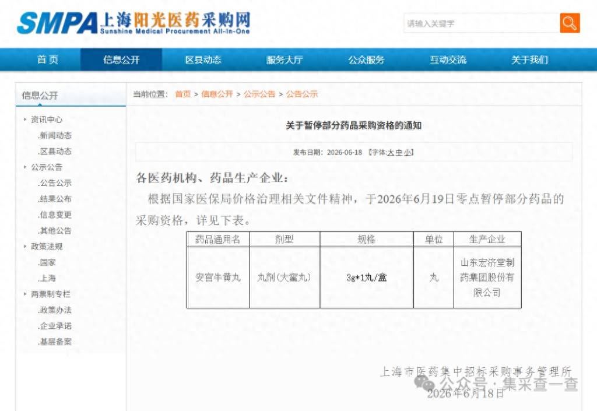Click the cell 山东宏济堂制药集团股份有限公司

coord(487,277)
